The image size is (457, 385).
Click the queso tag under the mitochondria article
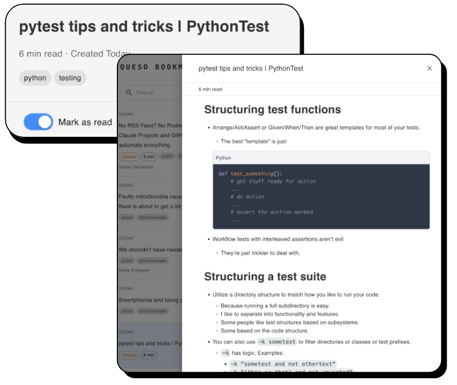126,218
